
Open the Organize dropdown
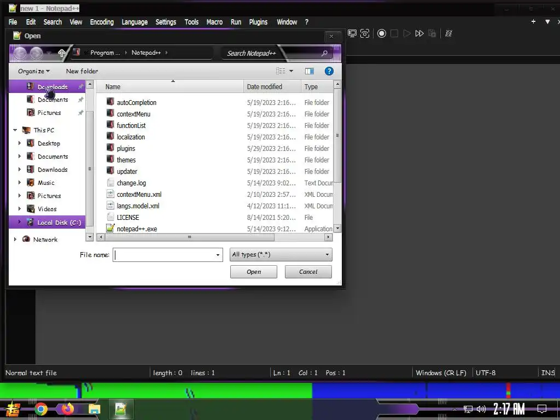[34, 71]
